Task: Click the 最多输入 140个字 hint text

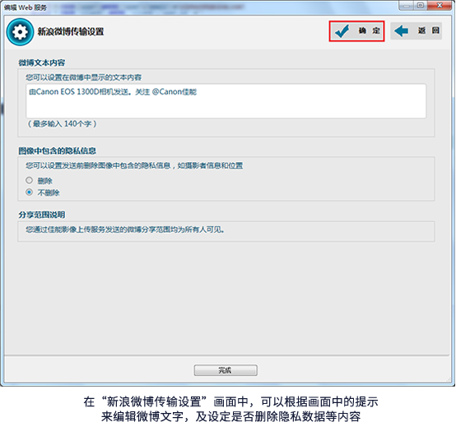Action: tap(62, 124)
